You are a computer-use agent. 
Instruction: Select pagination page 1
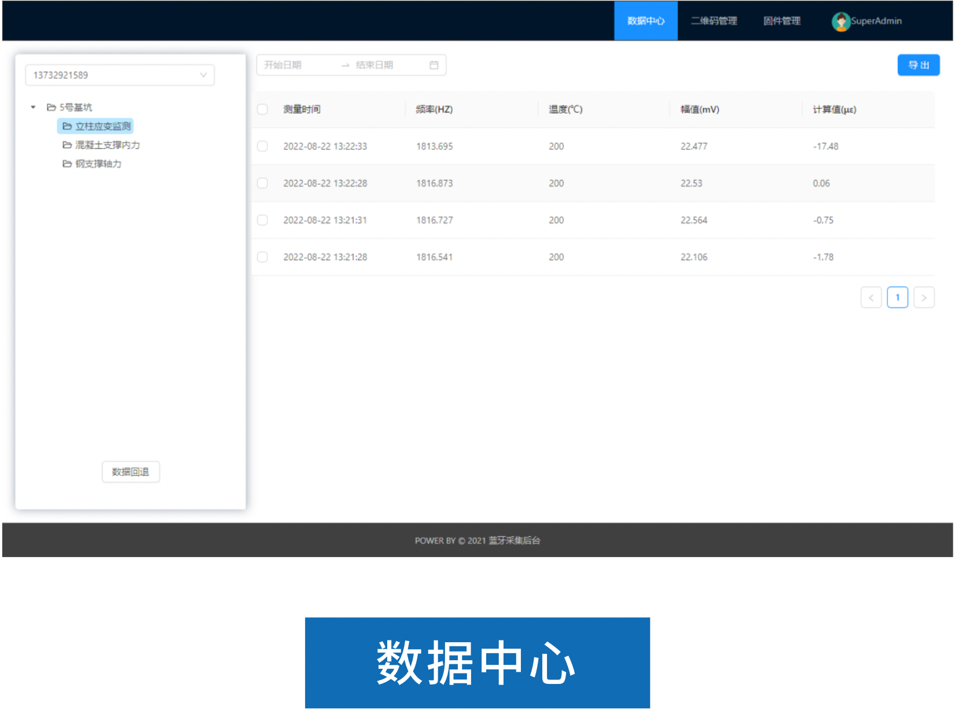click(x=898, y=298)
